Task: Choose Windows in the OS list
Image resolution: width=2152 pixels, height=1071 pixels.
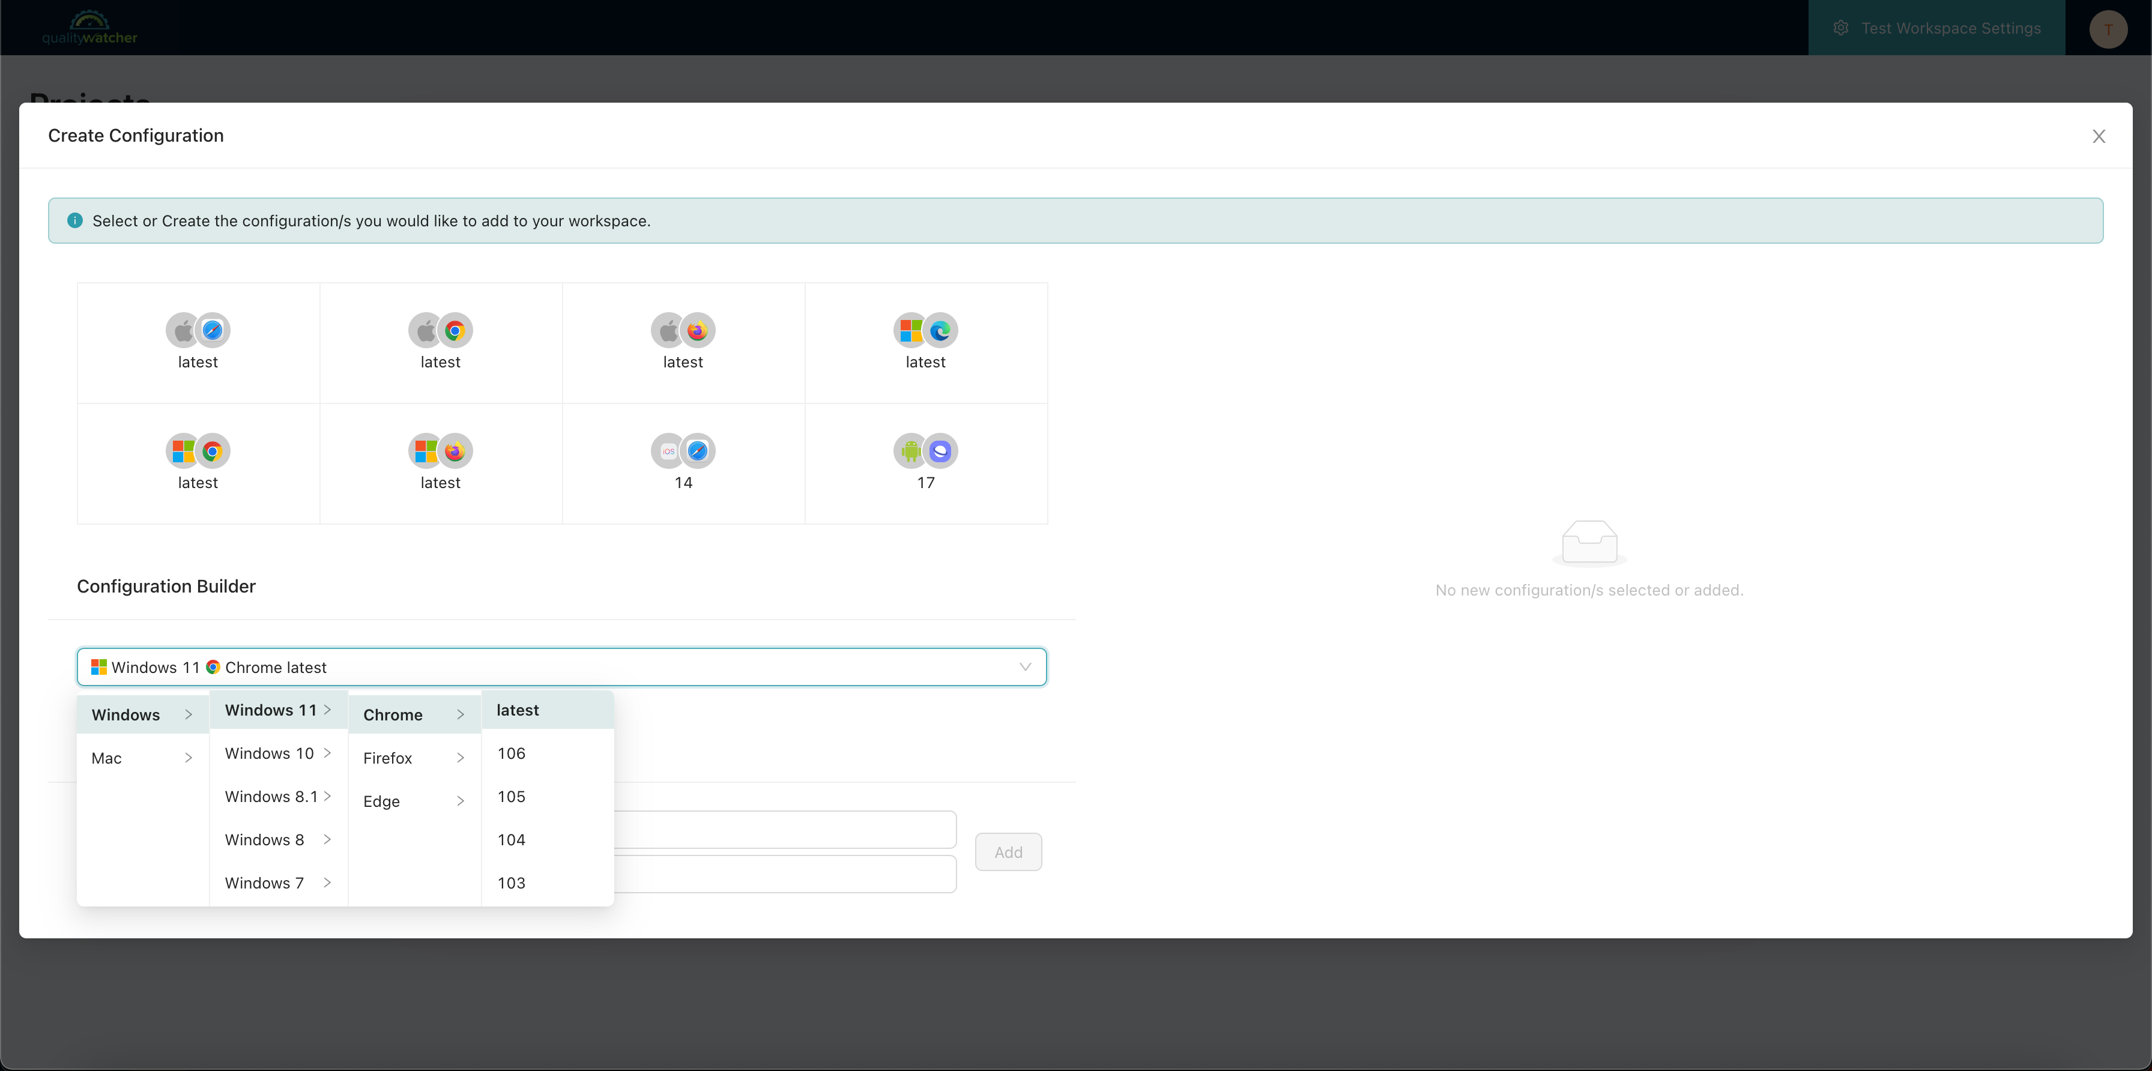Action: pos(143,714)
